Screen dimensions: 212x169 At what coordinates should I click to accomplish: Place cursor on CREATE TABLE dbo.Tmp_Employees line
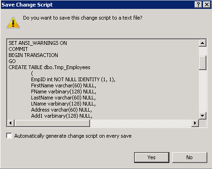tap(49, 67)
